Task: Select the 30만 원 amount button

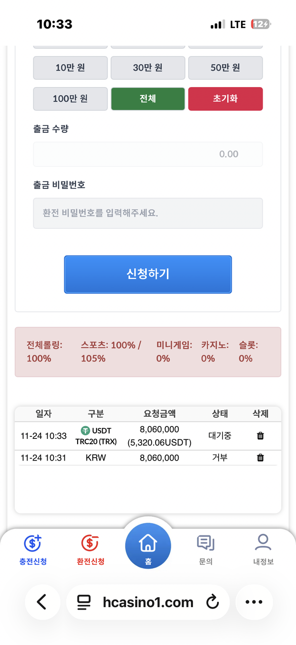Action: tap(148, 68)
